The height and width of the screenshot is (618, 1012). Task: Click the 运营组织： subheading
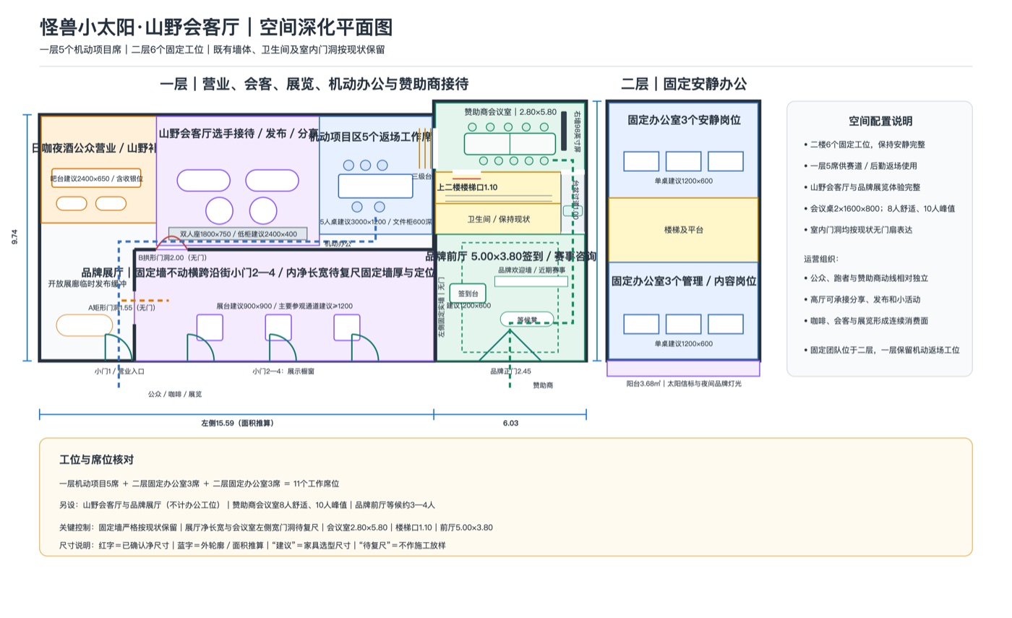(x=821, y=259)
